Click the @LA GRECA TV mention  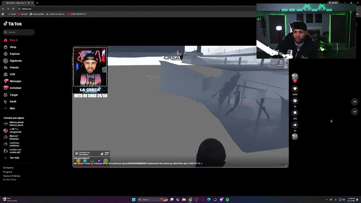tap(192, 164)
